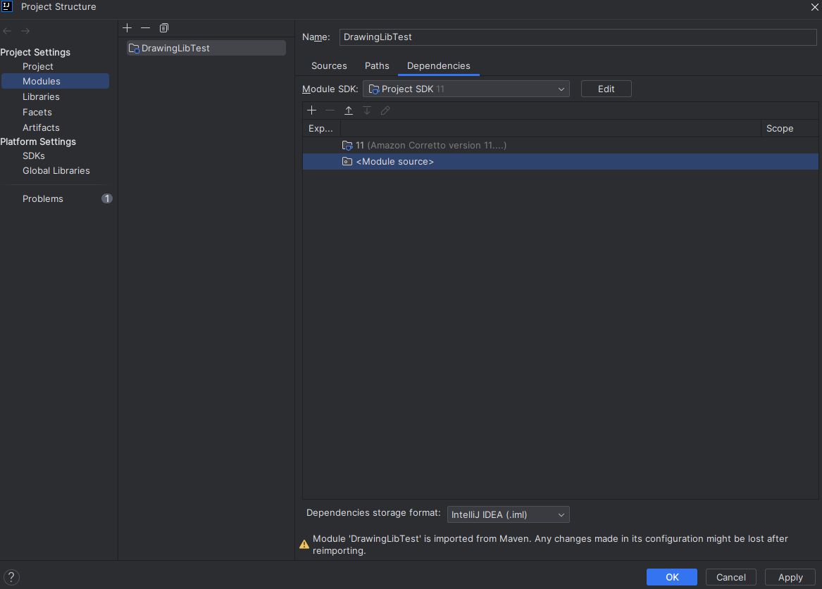Open the Module SDK dropdown

[x=466, y=89]
